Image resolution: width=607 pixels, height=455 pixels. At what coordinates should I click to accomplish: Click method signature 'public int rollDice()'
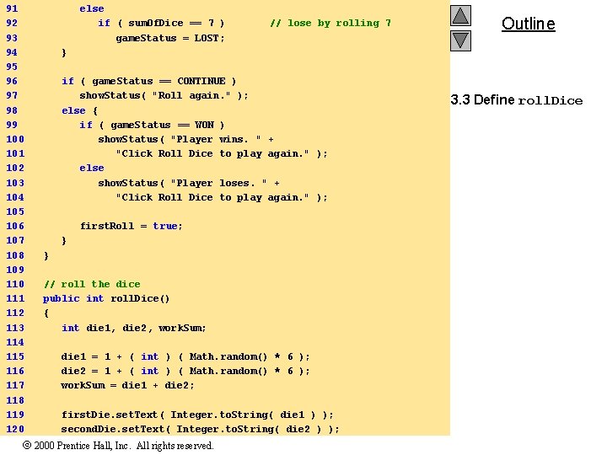106,298
